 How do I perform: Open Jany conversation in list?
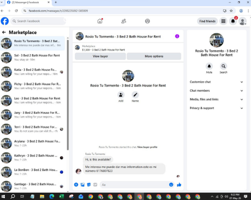coord(33,115)
